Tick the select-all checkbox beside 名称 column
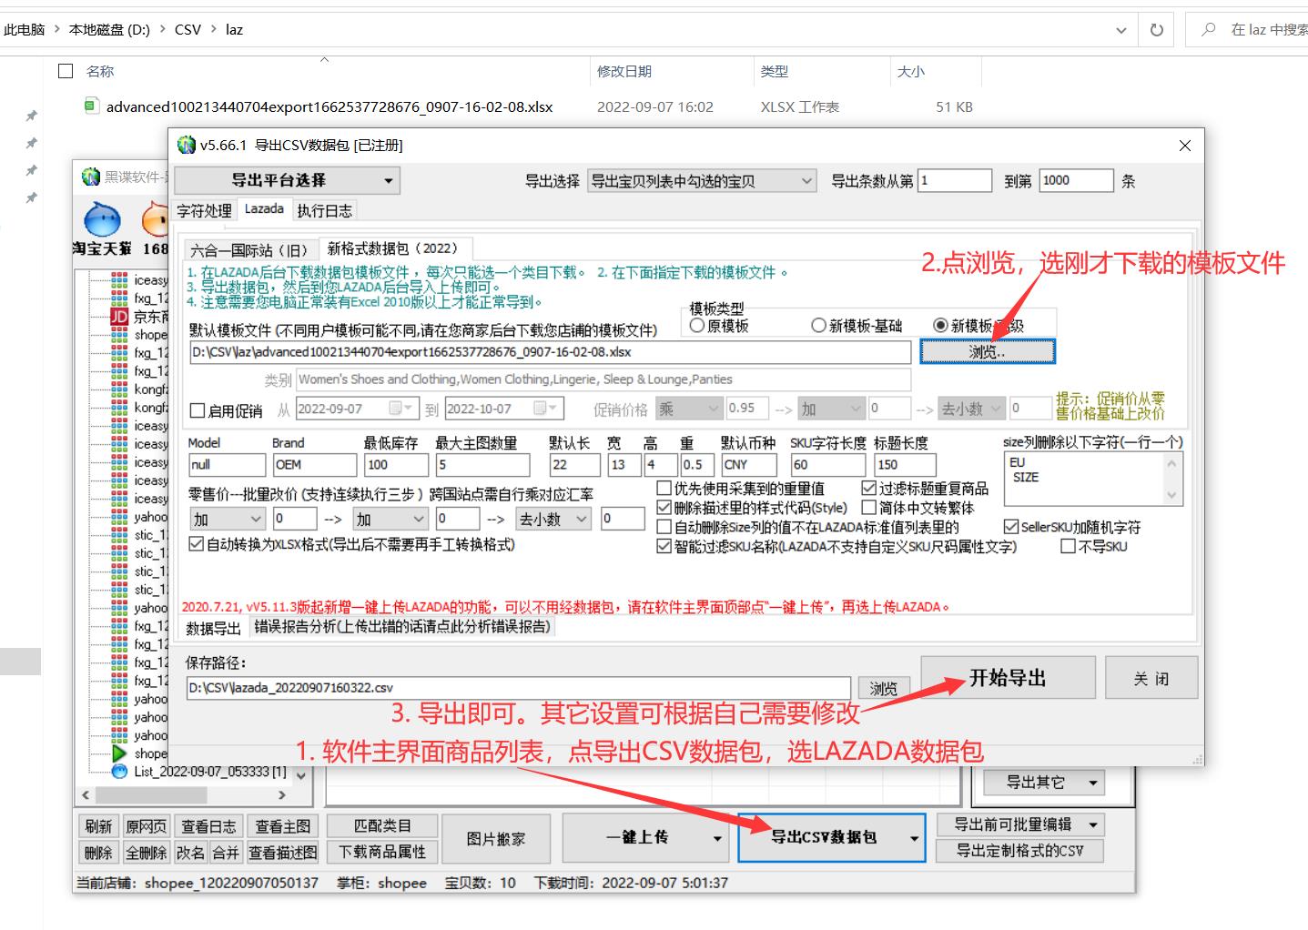1308x930 pixels. pos(66,71)
